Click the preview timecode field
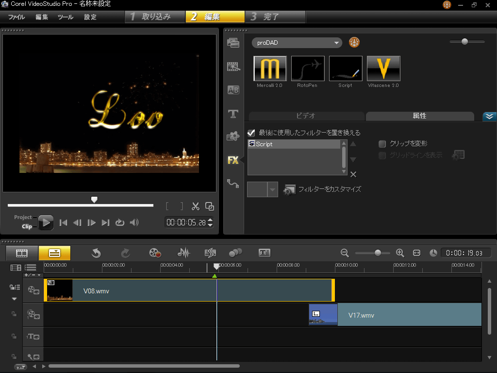Screen dimensions: 497x373 (x=186, y=222)
